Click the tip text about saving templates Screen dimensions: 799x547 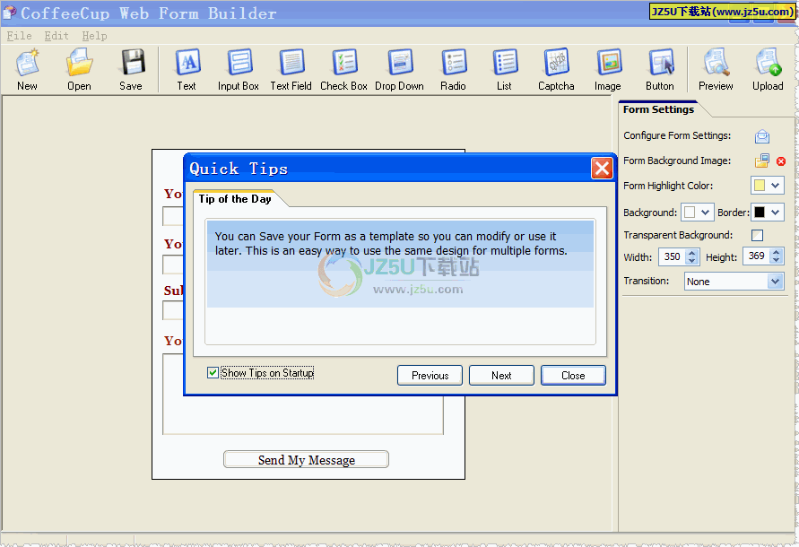click(391, 244)
